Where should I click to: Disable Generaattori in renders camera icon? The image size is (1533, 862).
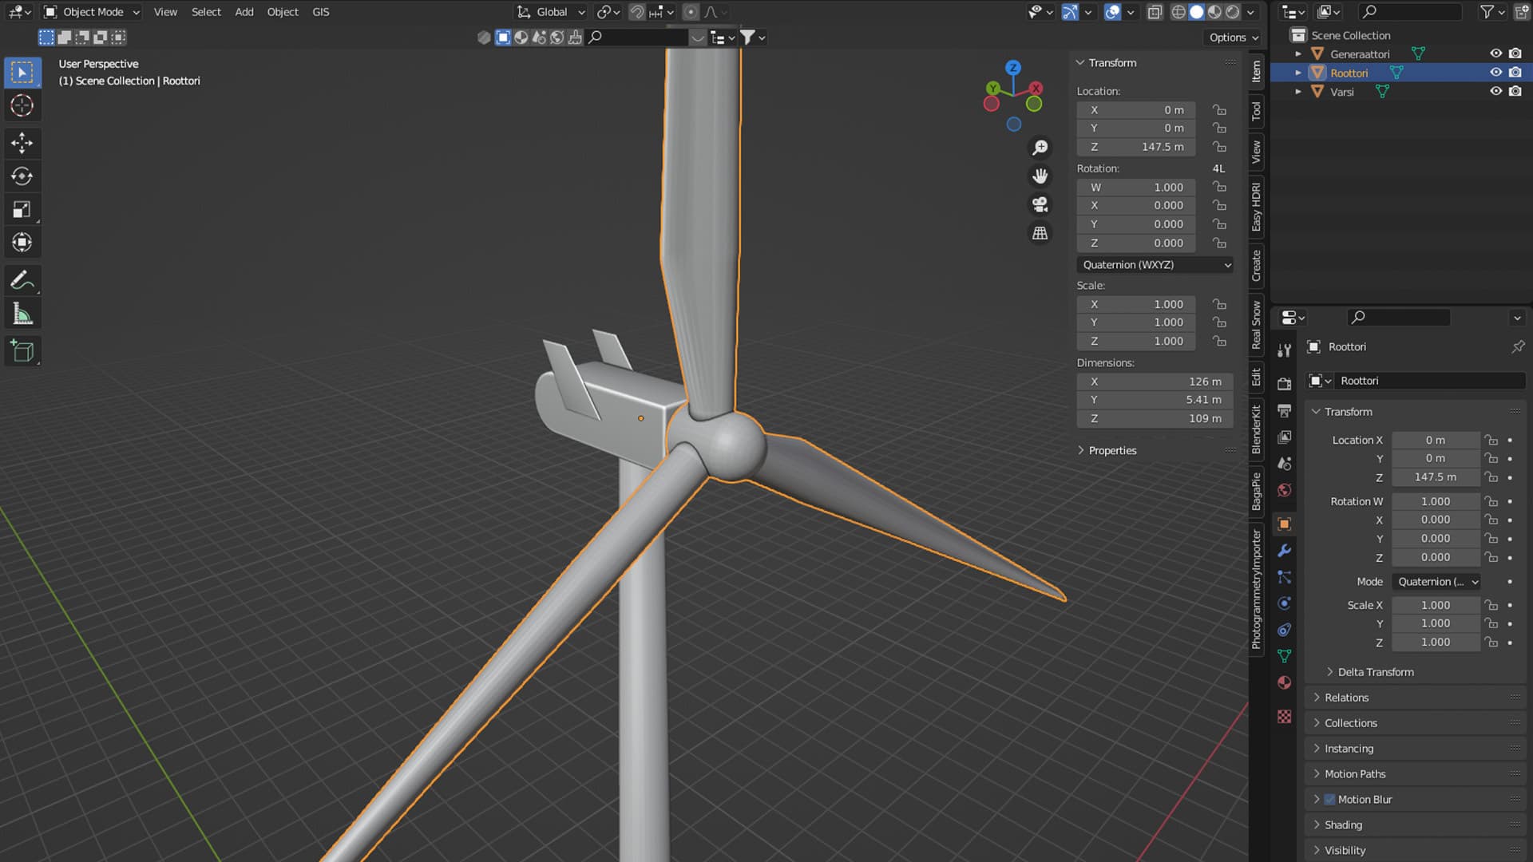1515,53
